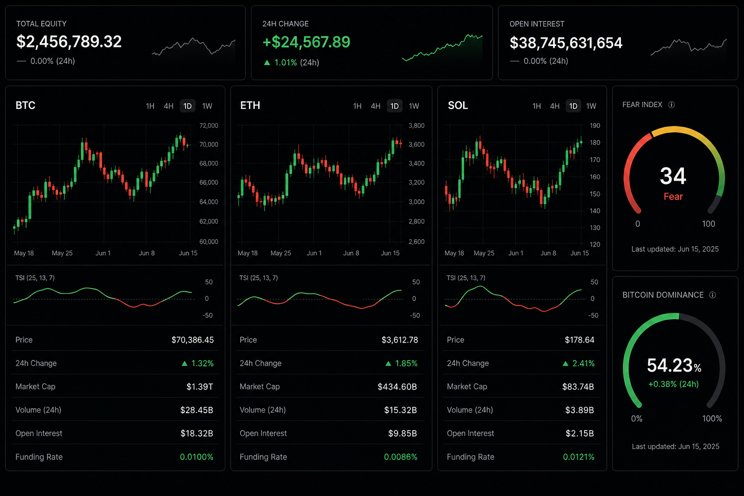Open the SOL TSI (25, 13, 7) indicator settings
This screenshot has width=744, height=496.
click(466, 278)
